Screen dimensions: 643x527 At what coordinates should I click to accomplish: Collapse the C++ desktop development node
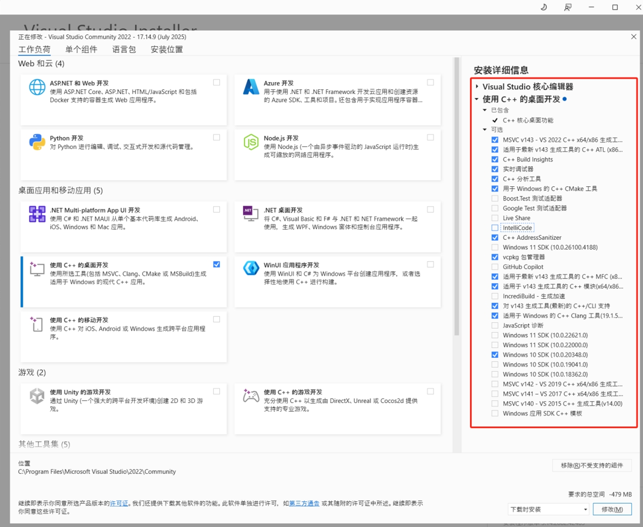tap(477, 99)
